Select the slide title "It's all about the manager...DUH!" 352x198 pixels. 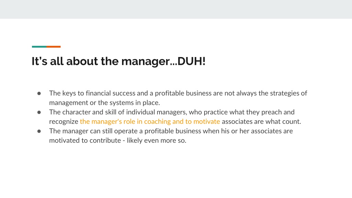[x=119, y=61]
